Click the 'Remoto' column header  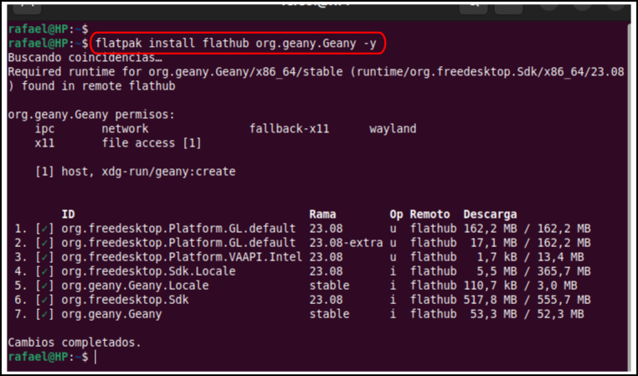pyautogui.click(x=430, y=214)
